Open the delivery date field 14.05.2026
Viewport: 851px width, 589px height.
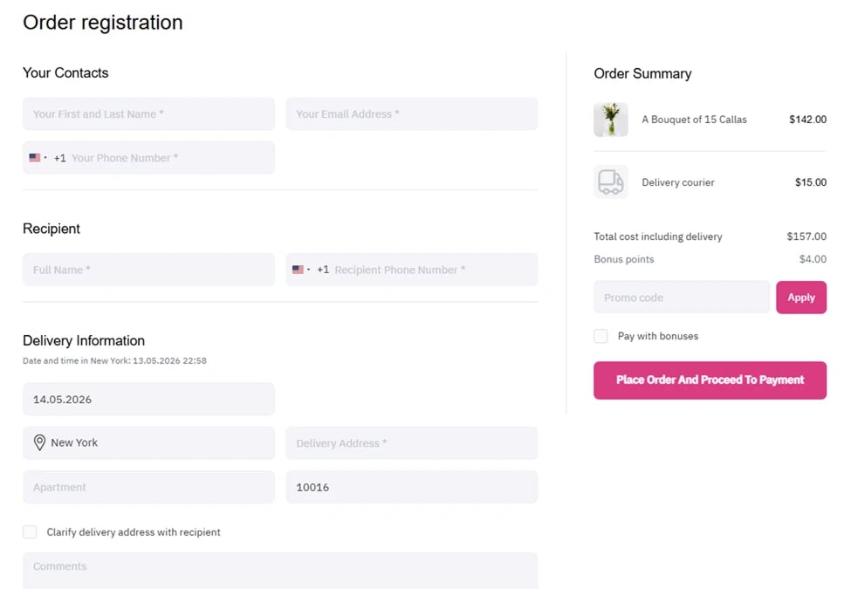pos(148,399)
